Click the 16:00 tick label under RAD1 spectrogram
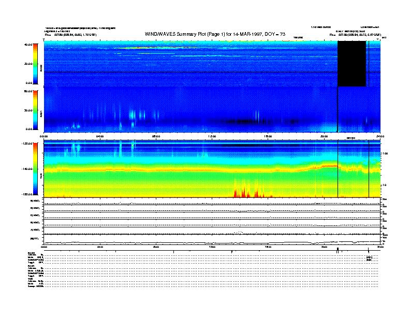 [x=268, y=136]
